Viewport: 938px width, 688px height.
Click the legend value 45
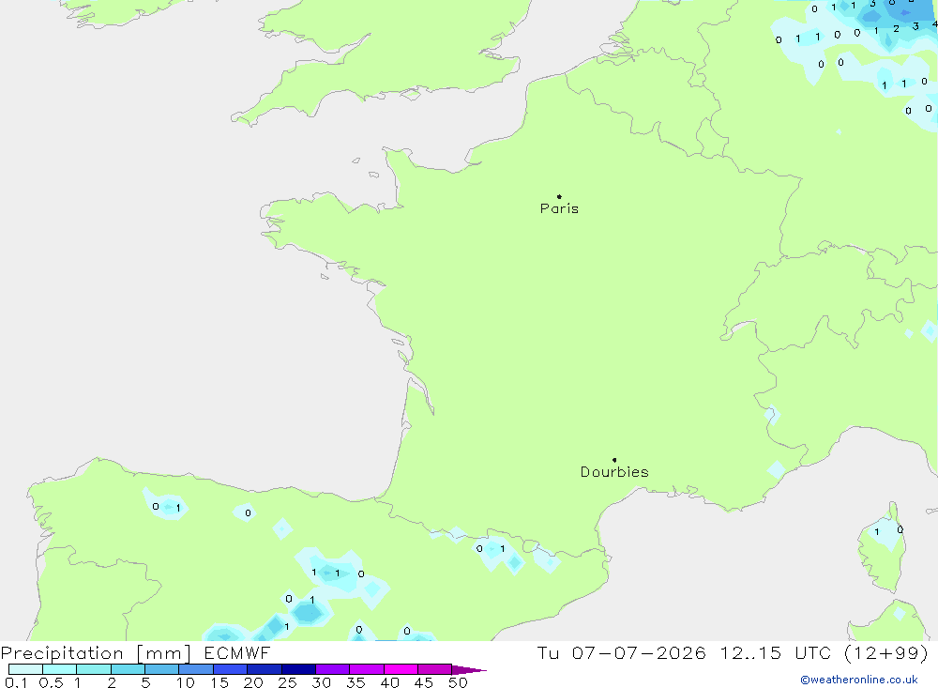click(x=424, y=682)
